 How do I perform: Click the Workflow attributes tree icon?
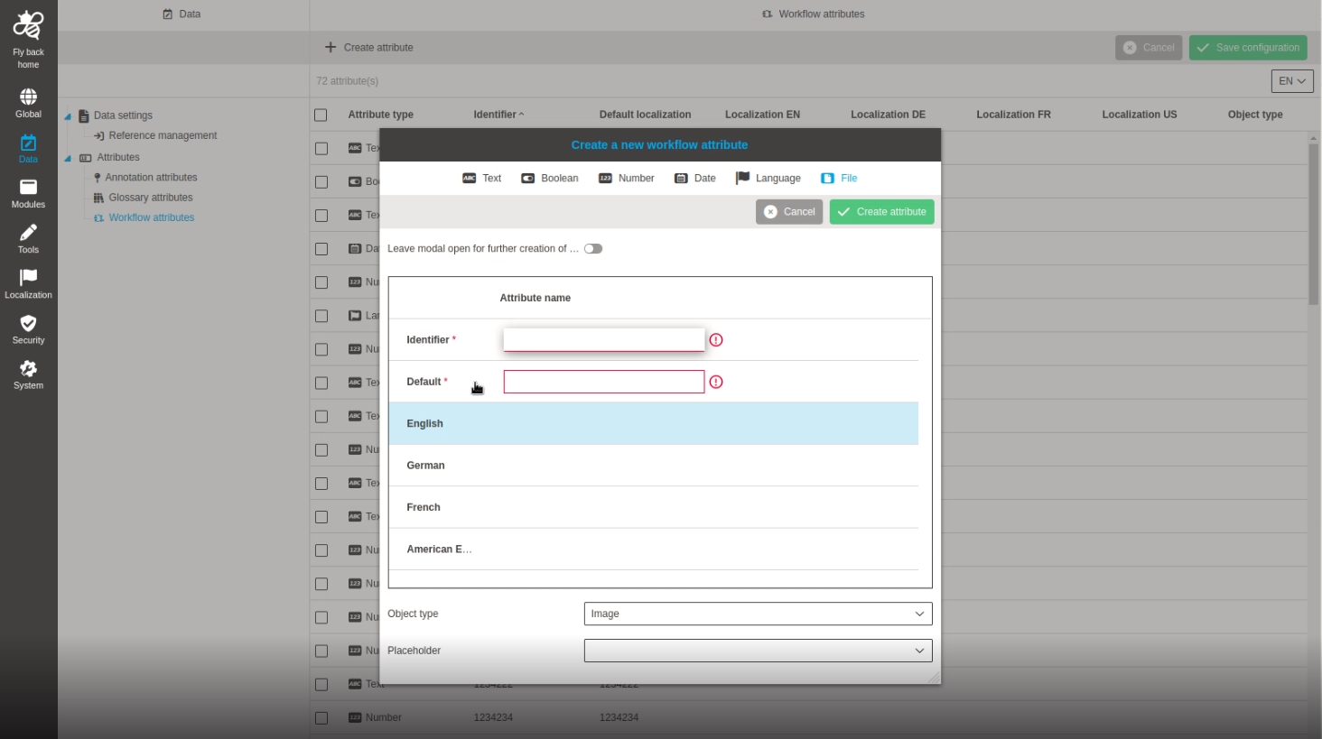pyautogui.click(x=98, y=217)
